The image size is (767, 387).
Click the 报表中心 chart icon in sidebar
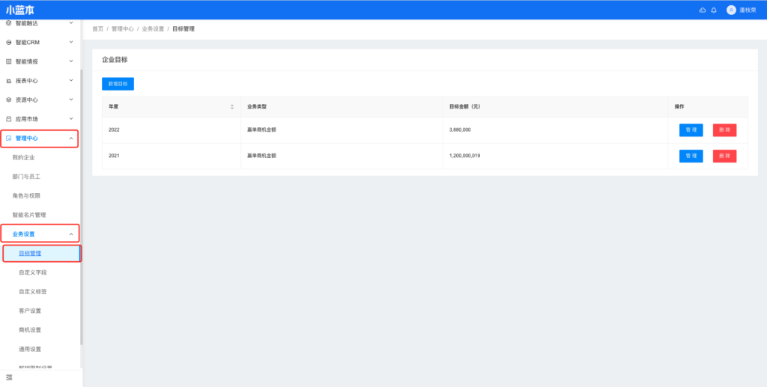pos(9,81)
